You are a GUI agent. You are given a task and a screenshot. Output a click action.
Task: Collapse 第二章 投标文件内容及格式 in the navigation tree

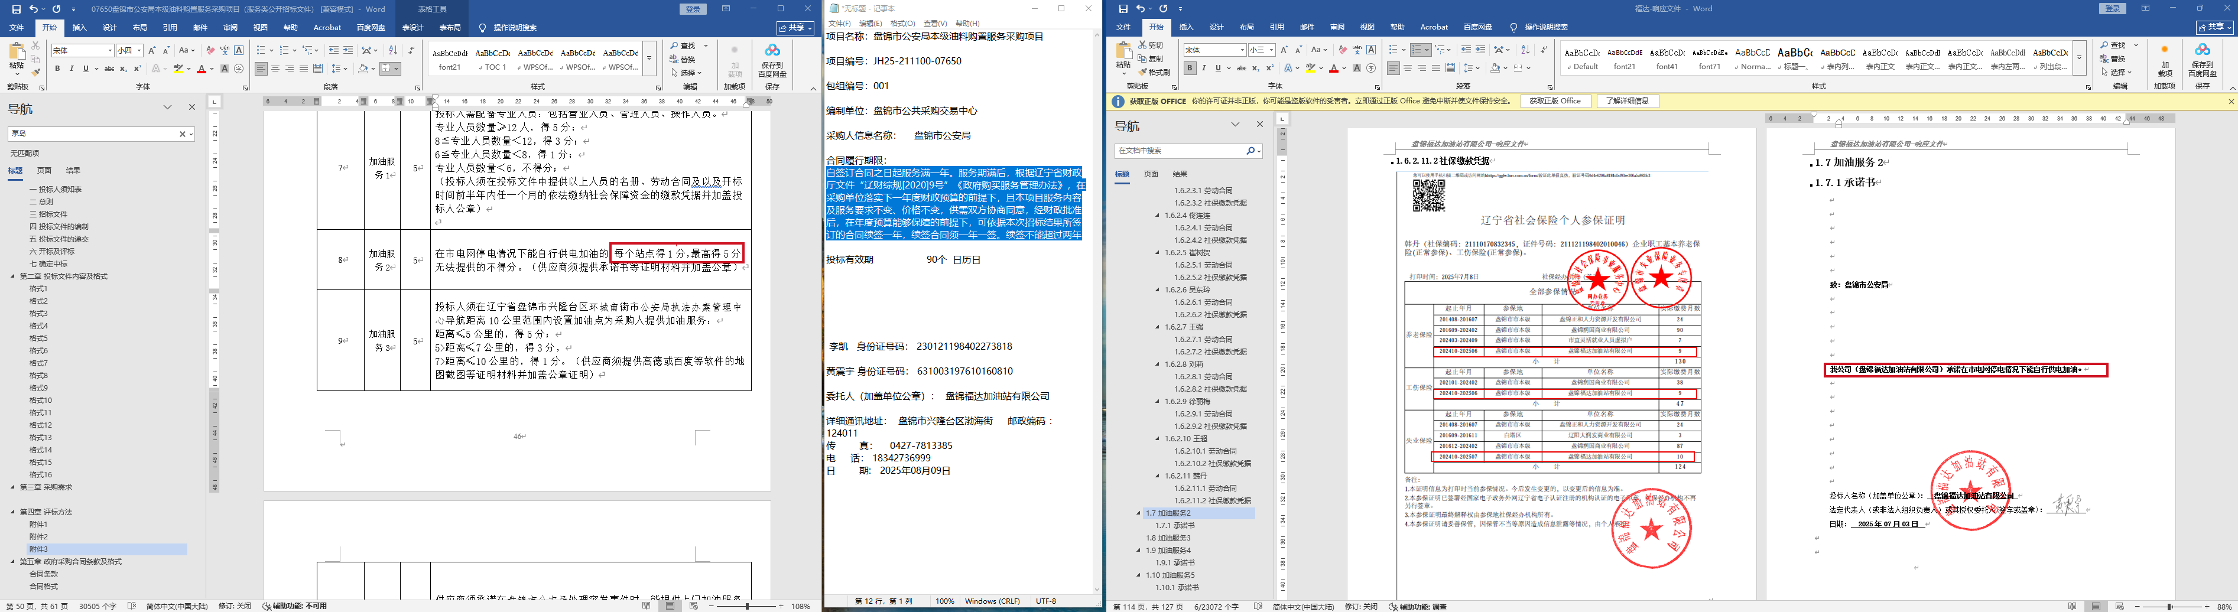pos(13,277)
